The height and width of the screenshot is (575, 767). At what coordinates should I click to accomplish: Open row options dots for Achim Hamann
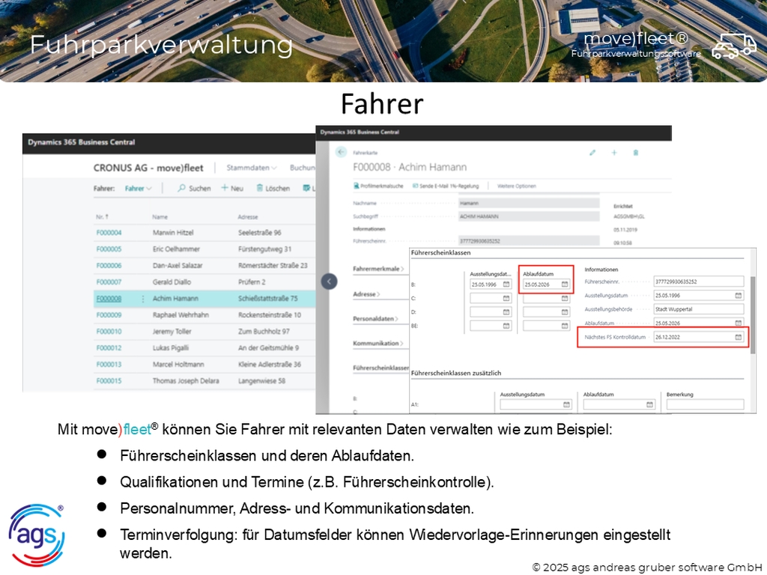[143, 299]
